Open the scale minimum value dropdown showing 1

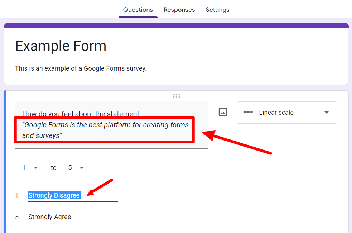click(x=30, y=168)
